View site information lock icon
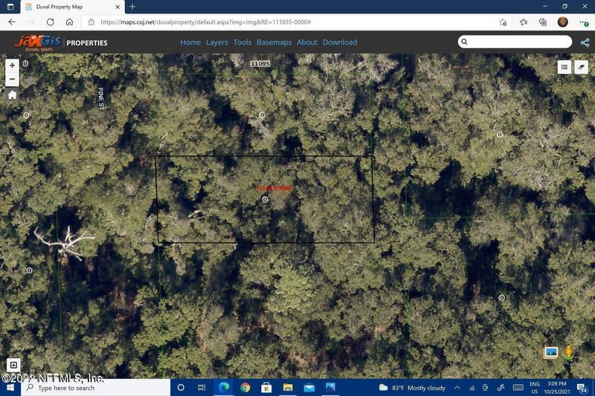Viewport: 595px width, 396px height. [x=91, y=22]
